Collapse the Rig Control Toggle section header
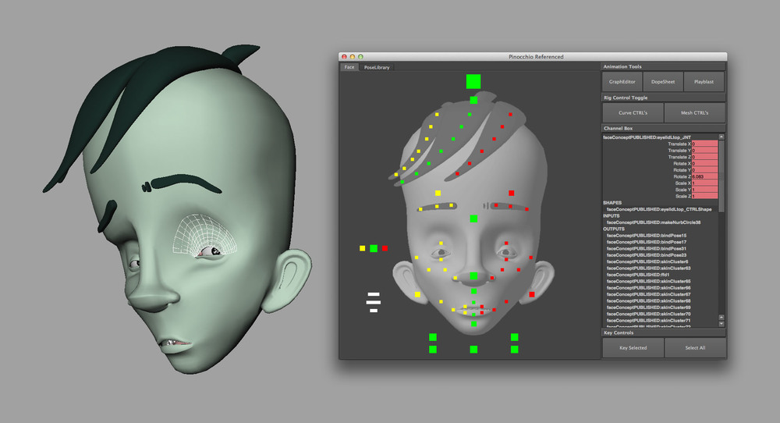Screen dimensions: 780x423 (x=663, y=98)
